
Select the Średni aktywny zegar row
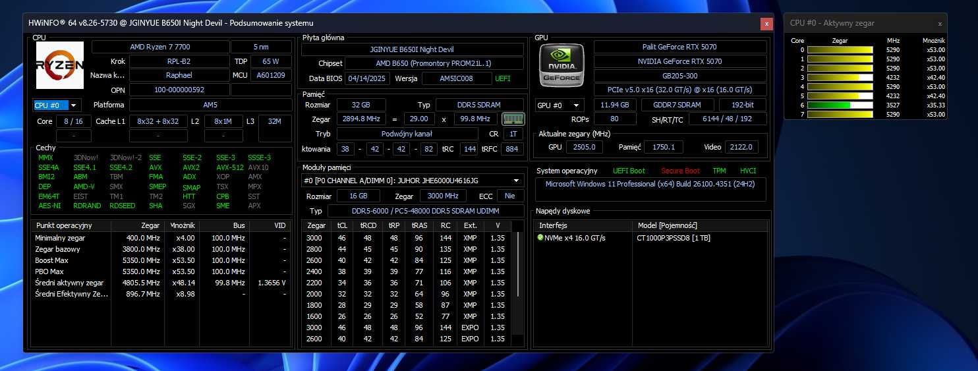(x=161, y=283)
